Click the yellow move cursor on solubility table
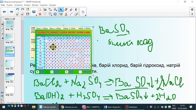This screenshot has height=110, width=196. tap(53, 47)
